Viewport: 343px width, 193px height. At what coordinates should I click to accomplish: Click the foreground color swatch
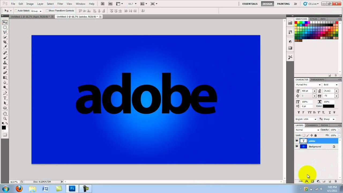coord(4,128)
